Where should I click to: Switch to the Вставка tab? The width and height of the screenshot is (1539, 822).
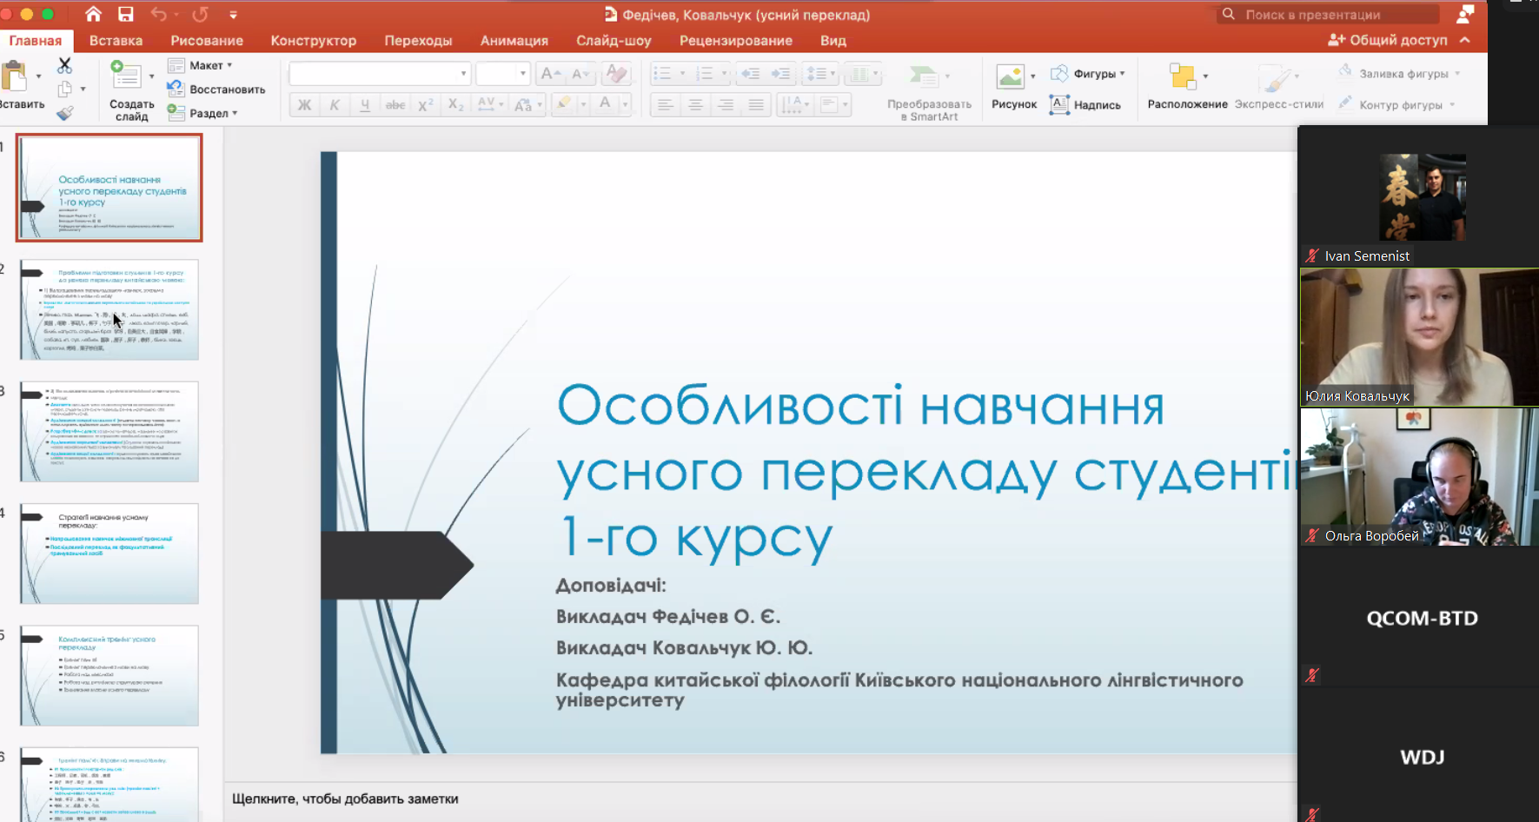coord(116,40)
